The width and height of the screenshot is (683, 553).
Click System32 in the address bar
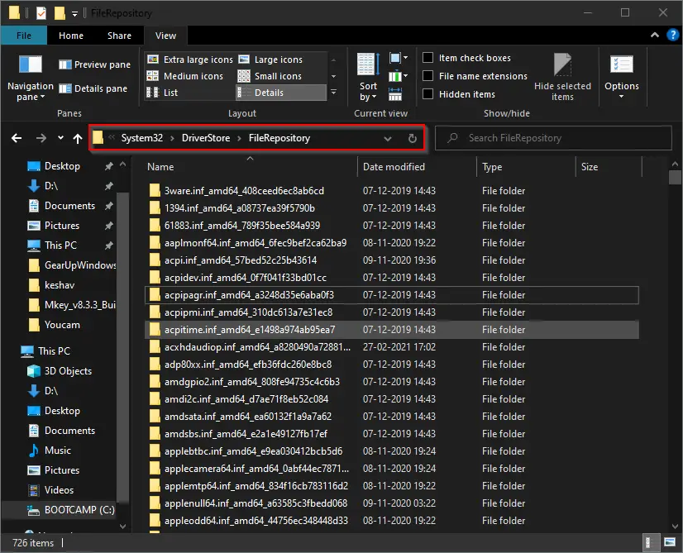click(x=141, y=138)
